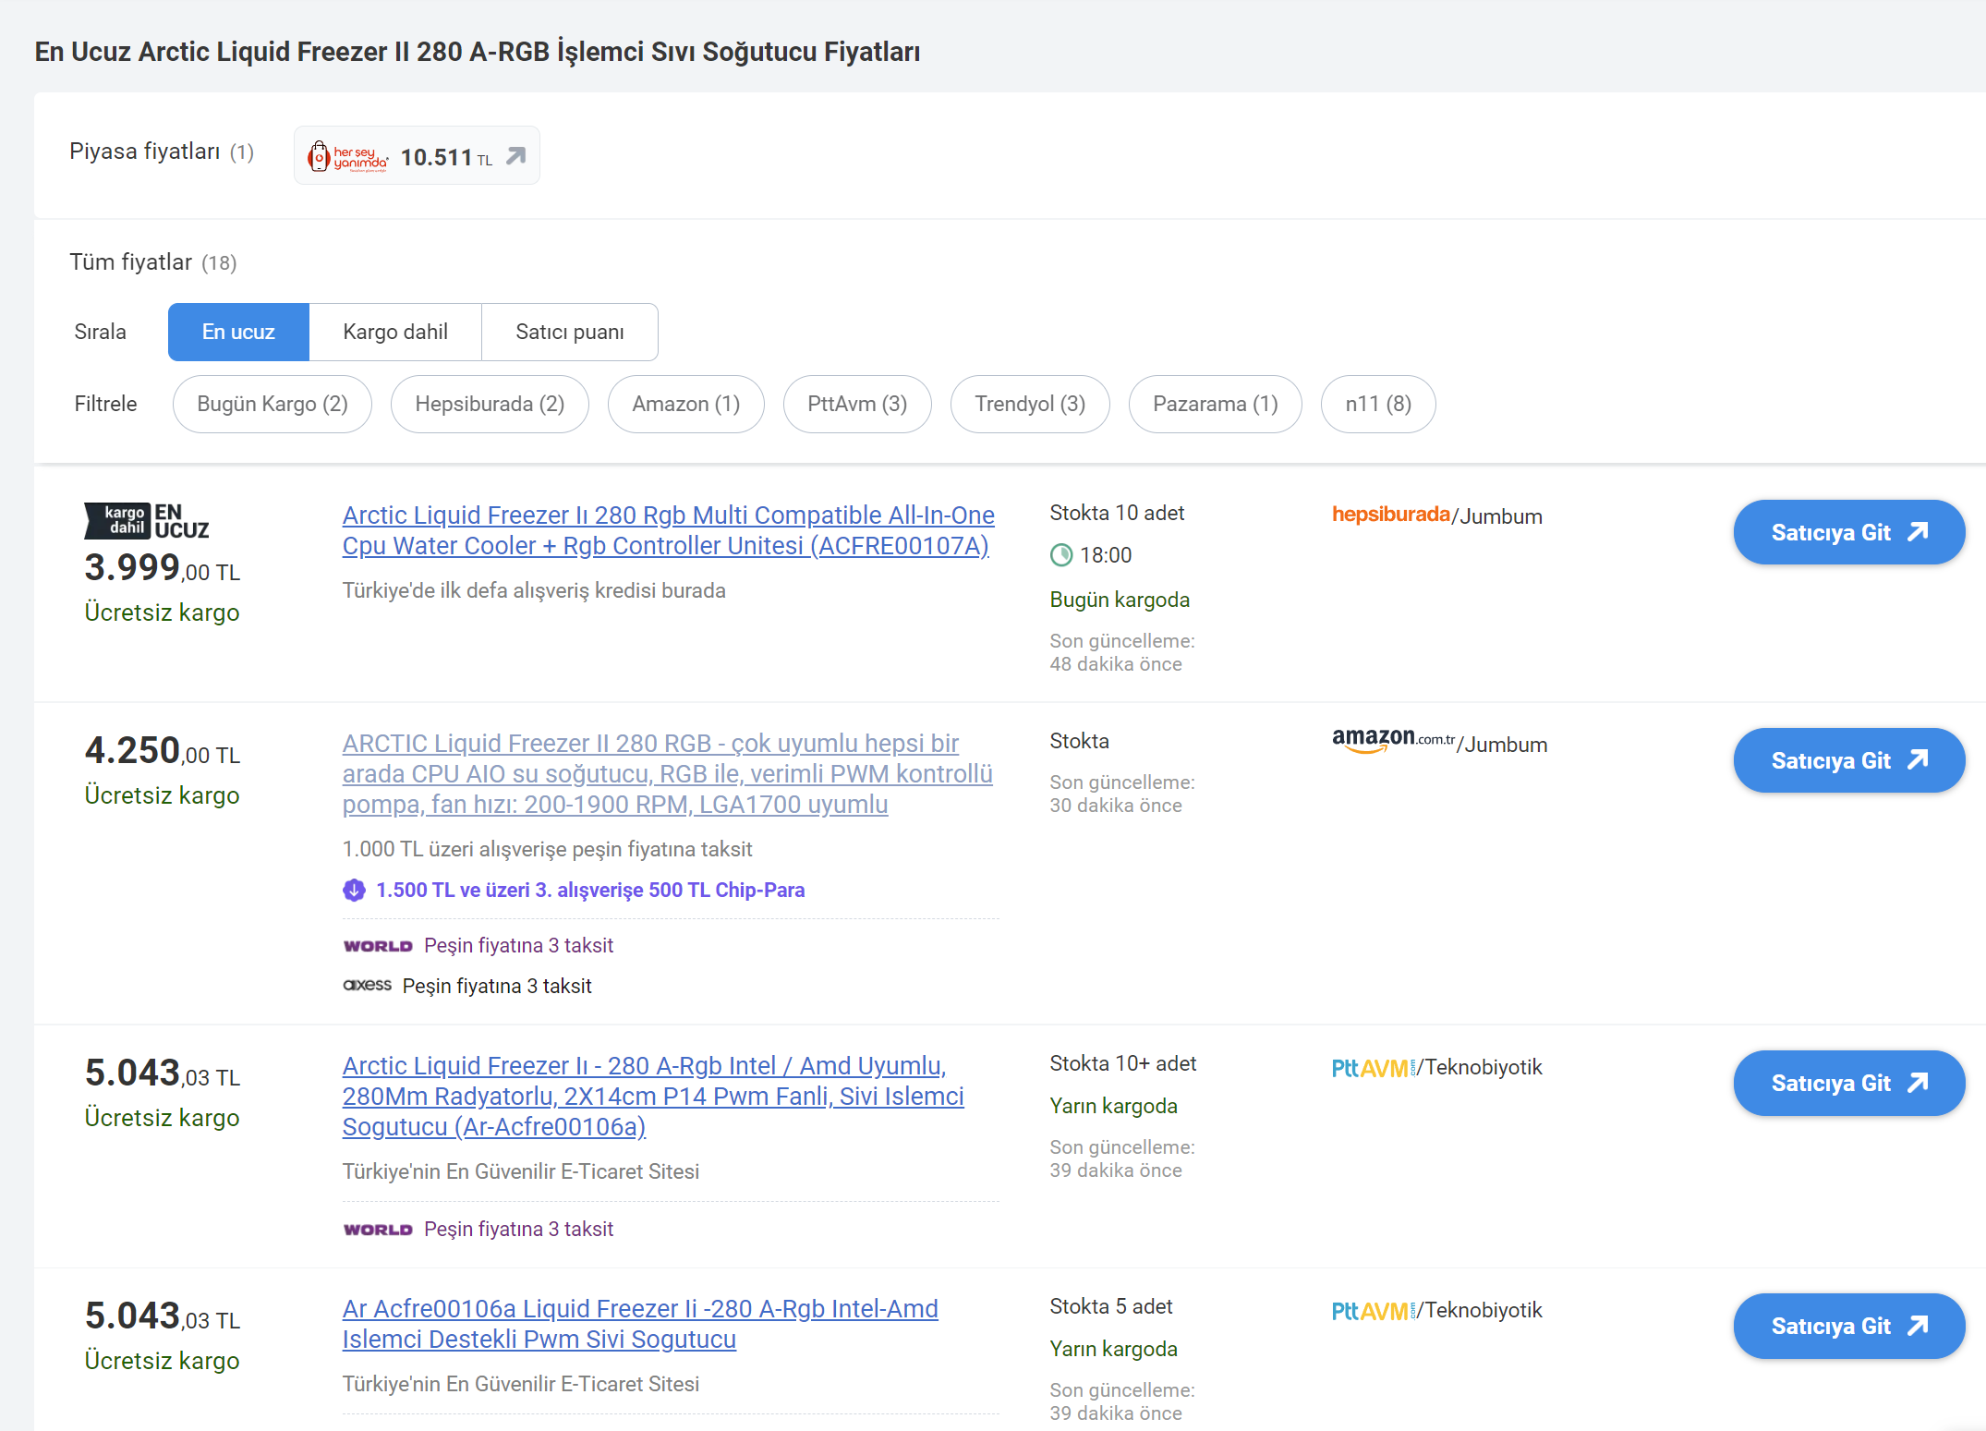Open the Ar Acfre00106a Intel-Amd Islemci Destekli link
Image resolution: width=1986 pixels, height=1431 pixels.
pyautogui.click(x=640, y=1324)
